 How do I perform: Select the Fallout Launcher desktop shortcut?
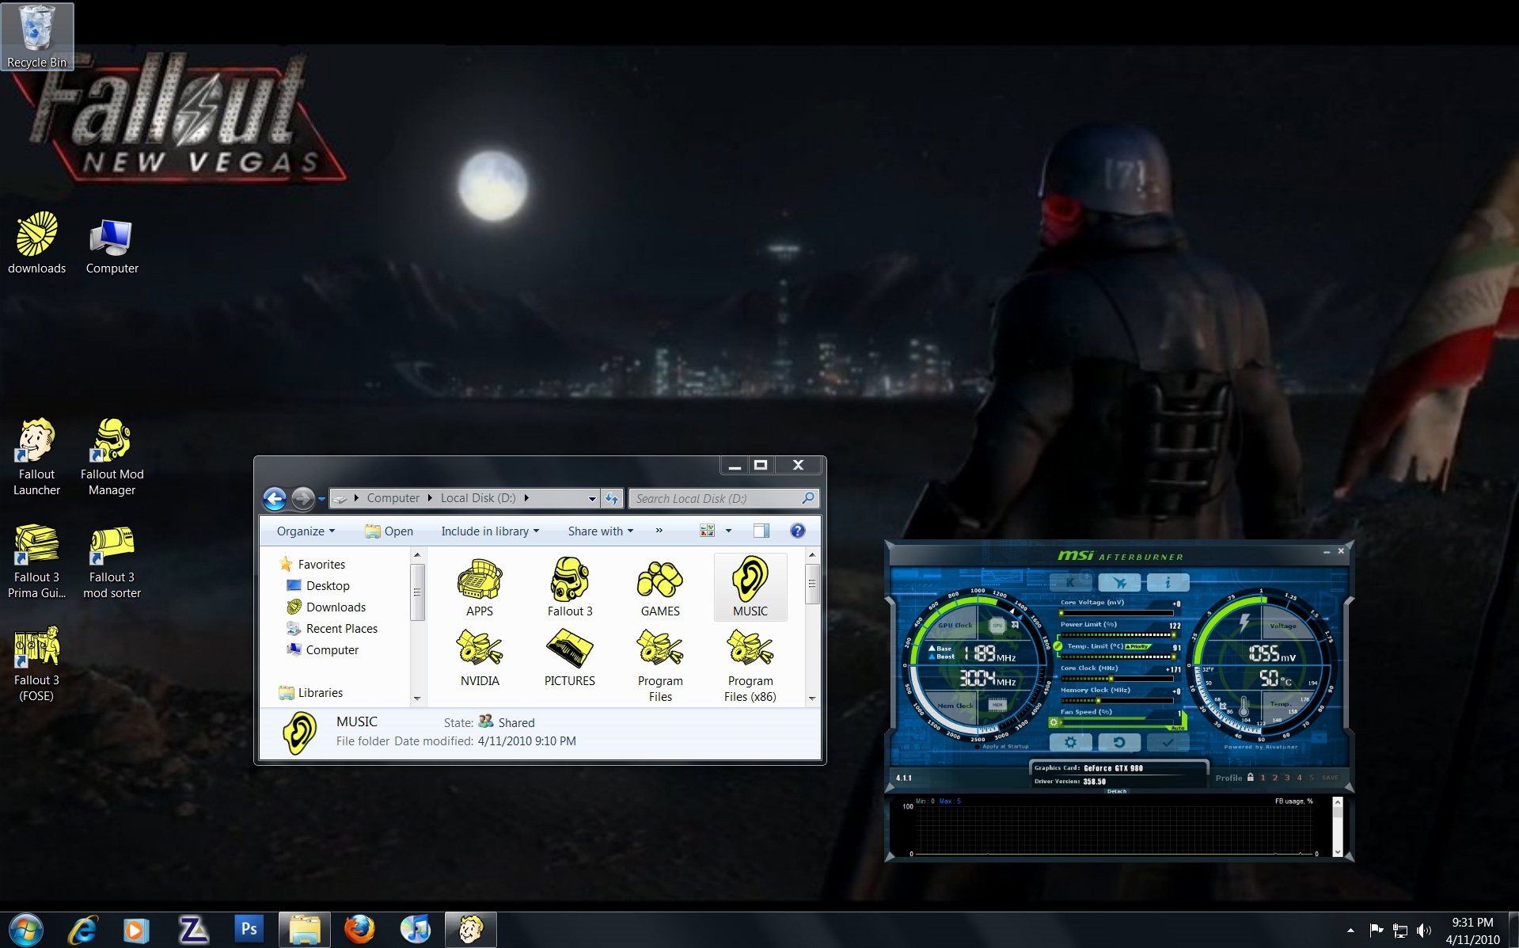[36, 458]
